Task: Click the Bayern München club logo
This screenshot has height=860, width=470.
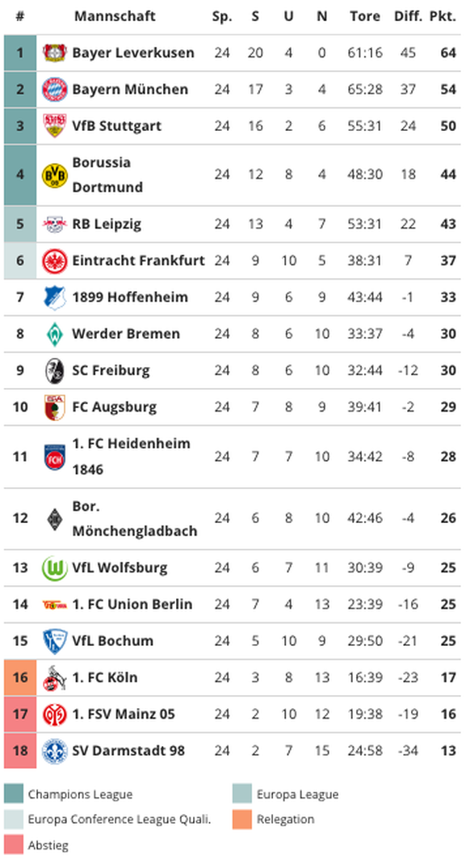Action: click(x=55, y=90)
